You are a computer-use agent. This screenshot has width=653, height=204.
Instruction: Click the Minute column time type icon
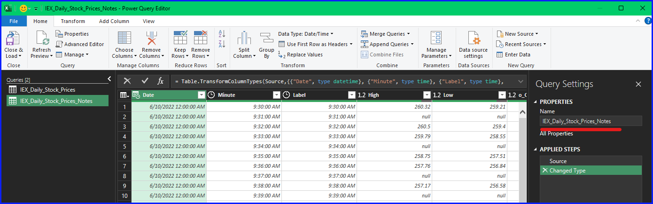point(211,95)
